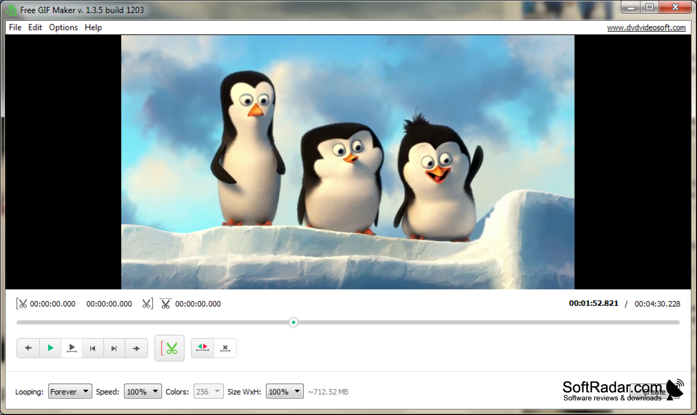Play the video with the green Play button

[x=50, y=348]
